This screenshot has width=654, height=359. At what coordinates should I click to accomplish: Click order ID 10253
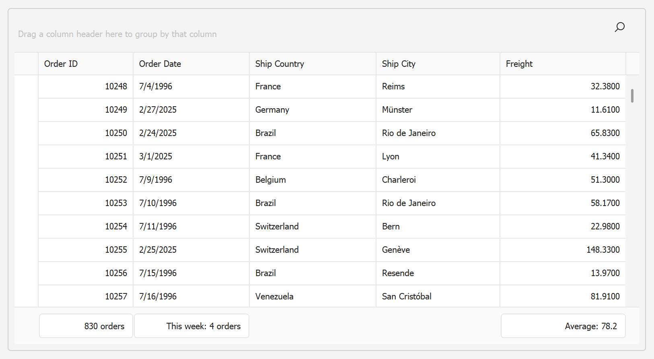[x=86, y=203]
